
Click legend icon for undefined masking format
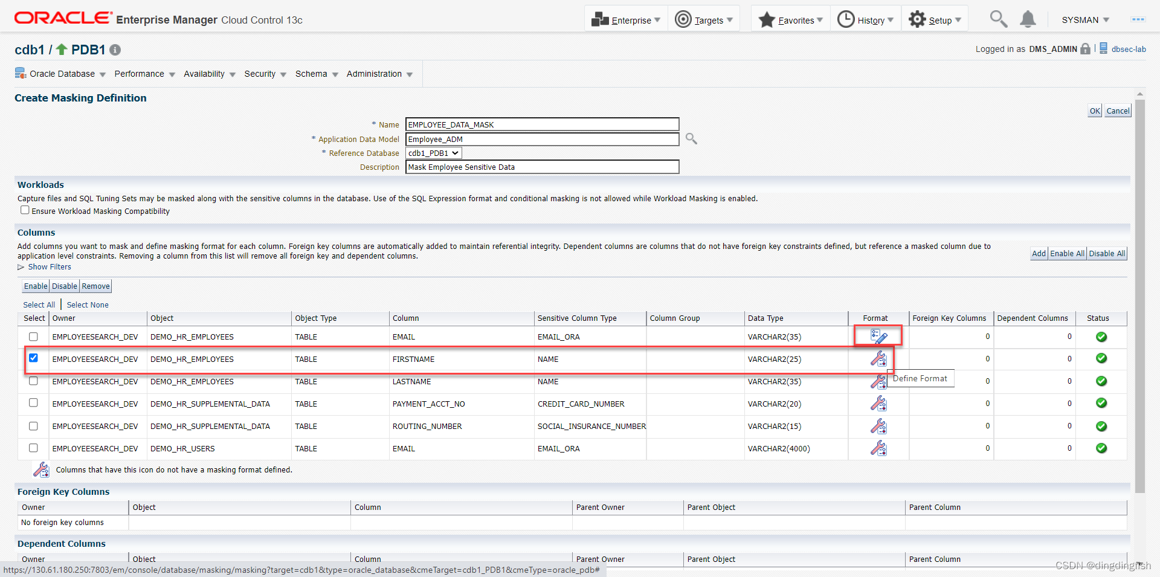tap(41, 469)
